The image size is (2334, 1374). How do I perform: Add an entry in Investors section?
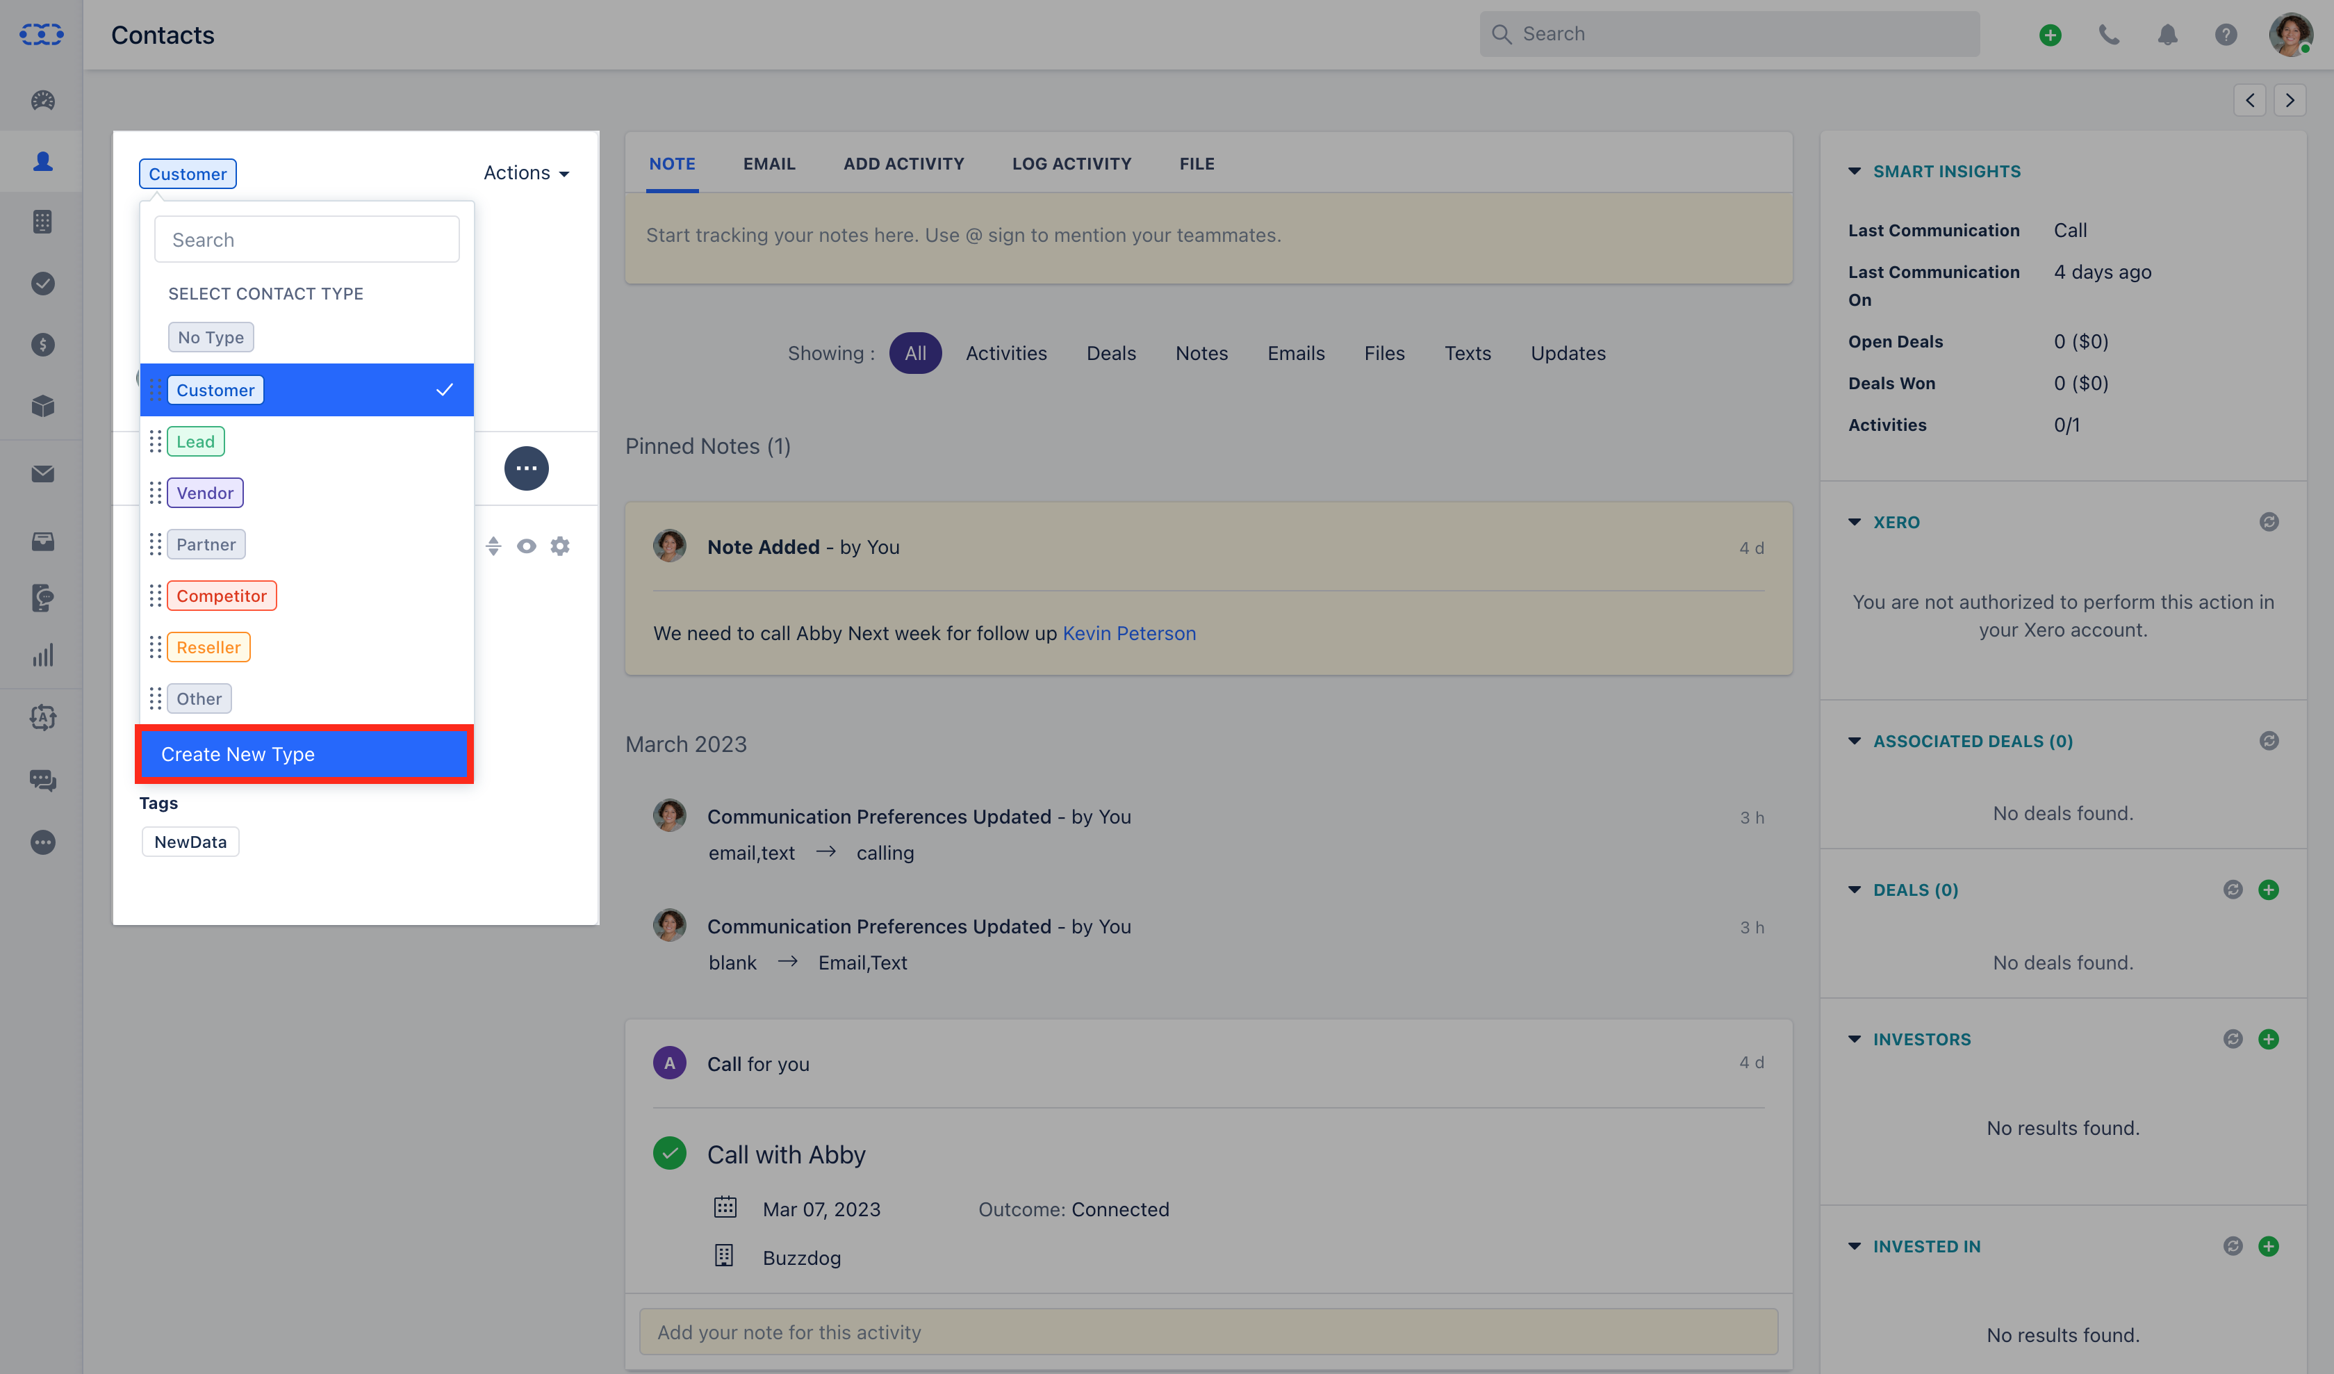click(2268, 1040)
